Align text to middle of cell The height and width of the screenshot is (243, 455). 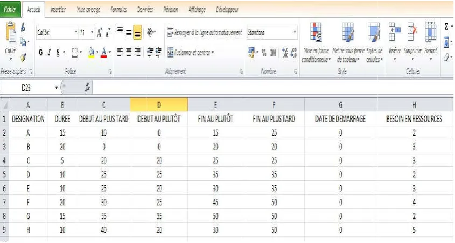point(129,33)
